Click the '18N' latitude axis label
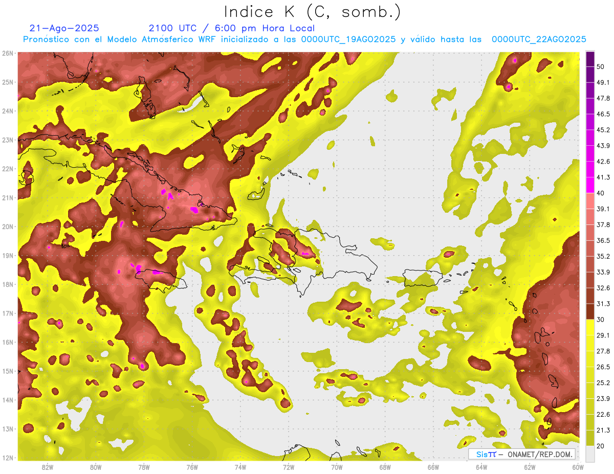 point(8,284)
